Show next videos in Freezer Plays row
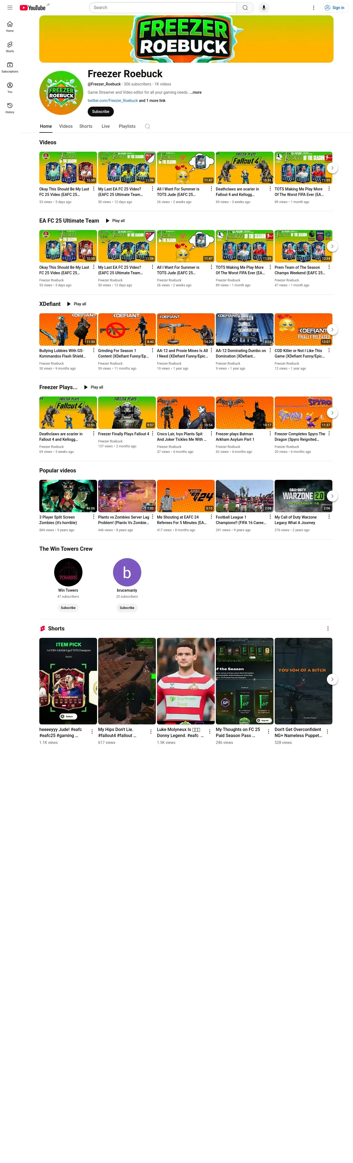This screenshot has width=353, height=1163. tap(332, 413)
